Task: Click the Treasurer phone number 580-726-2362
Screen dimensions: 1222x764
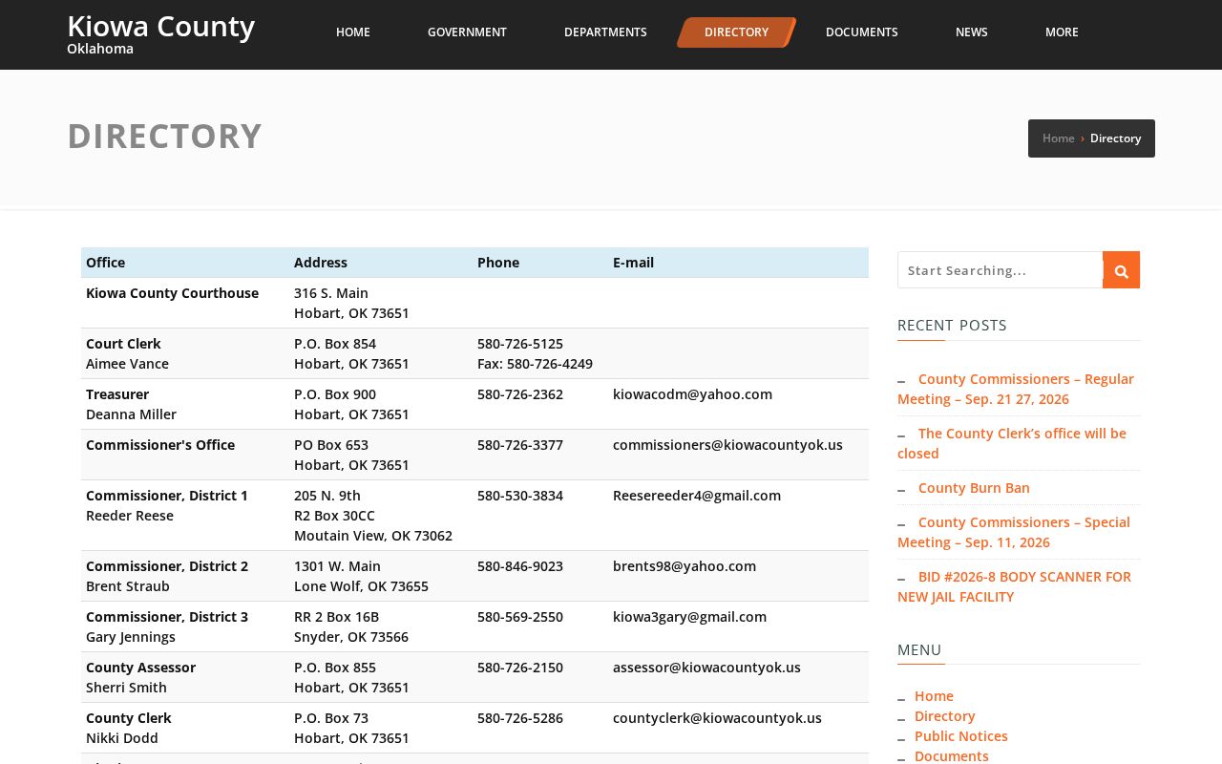Action: pyautogui.click(x=520, y=394)
